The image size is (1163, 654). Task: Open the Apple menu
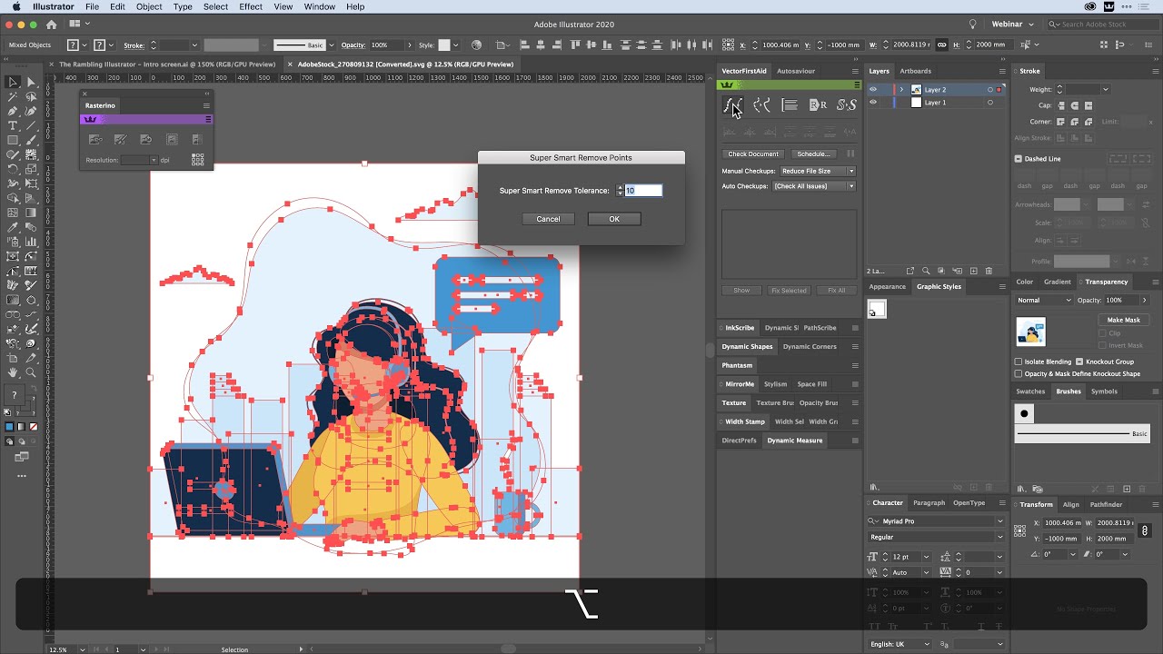16,6
